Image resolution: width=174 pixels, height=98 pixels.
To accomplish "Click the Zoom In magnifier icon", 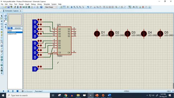I will pos(74,7).
